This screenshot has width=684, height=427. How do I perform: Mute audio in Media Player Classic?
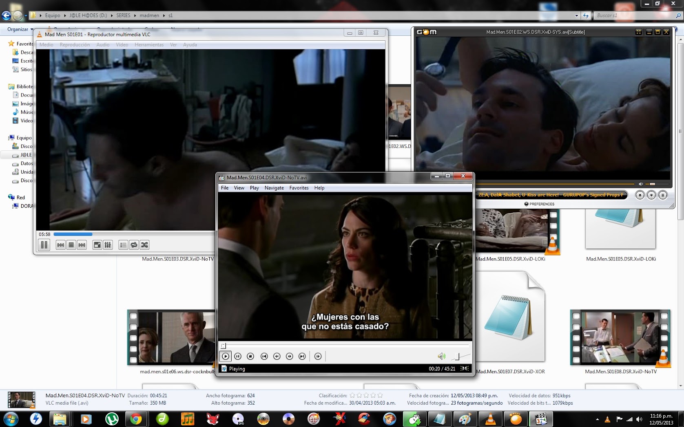point(441,357)
